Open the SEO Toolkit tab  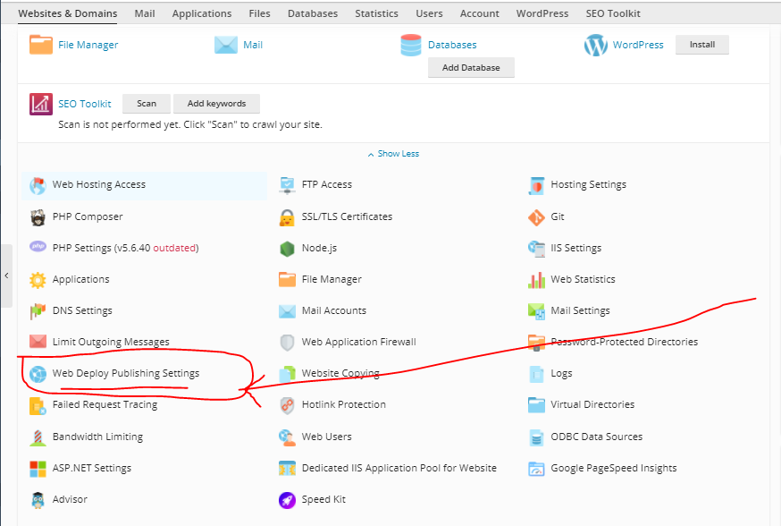point(613,13)
